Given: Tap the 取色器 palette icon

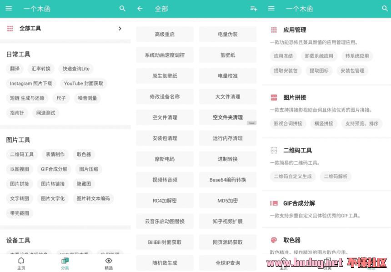Looking at the screenshot, I should pos(274,240).
